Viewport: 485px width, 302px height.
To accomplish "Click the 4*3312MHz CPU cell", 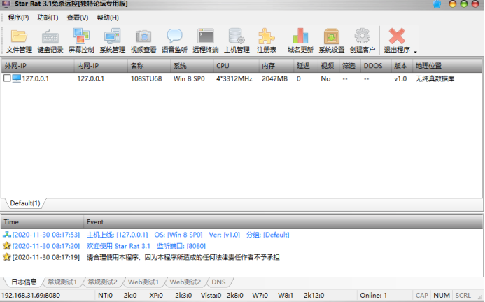I will (234, 78).
